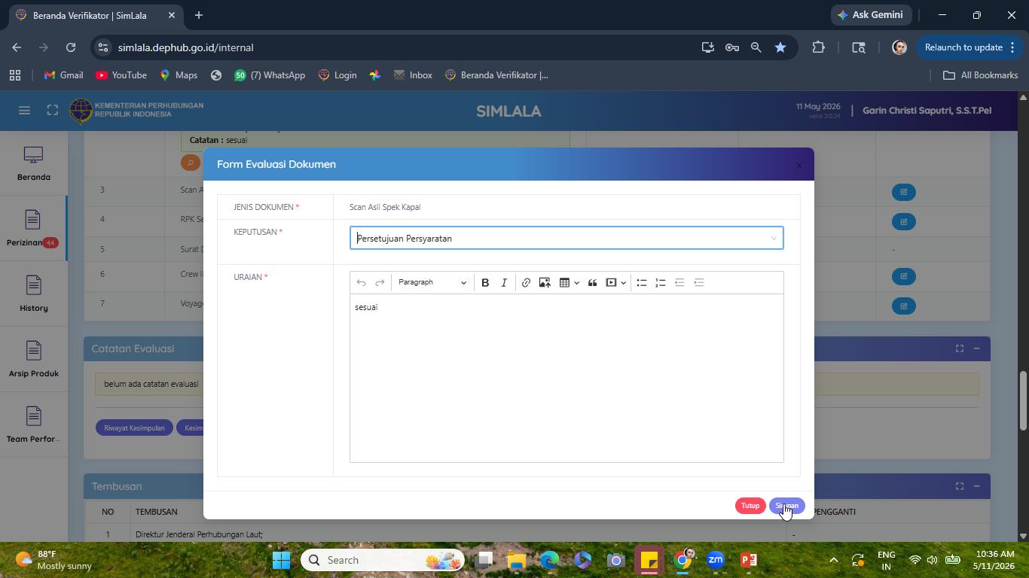The image size is (1029, 578).
Task: Open the Paragraph heading dropdown
Action: [x=432, y=282]
